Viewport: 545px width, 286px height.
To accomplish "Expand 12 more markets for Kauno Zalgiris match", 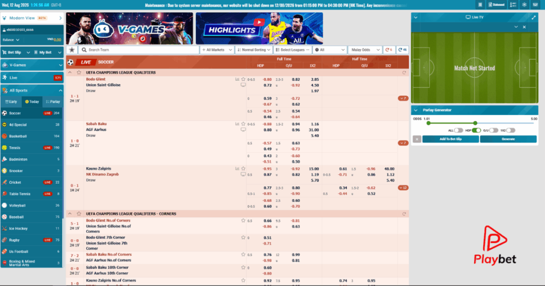I will 403,188.
